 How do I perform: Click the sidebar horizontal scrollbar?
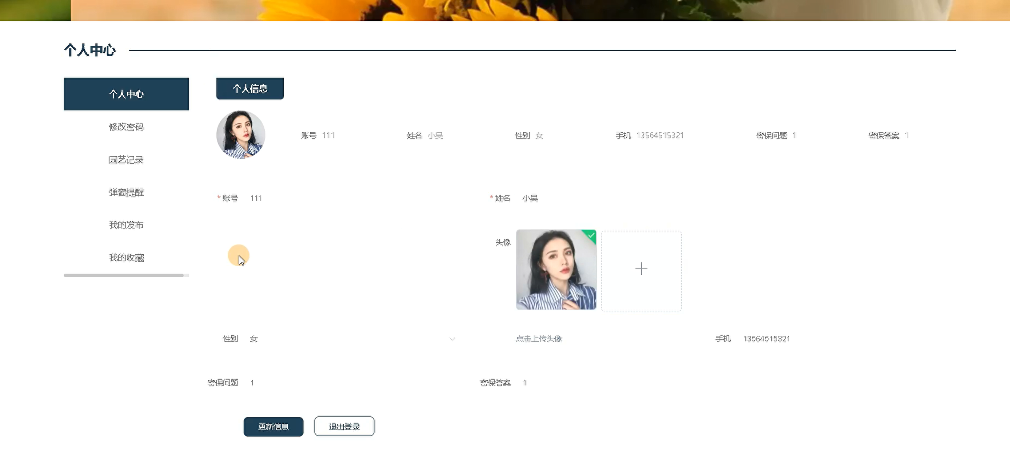(124, 276)
